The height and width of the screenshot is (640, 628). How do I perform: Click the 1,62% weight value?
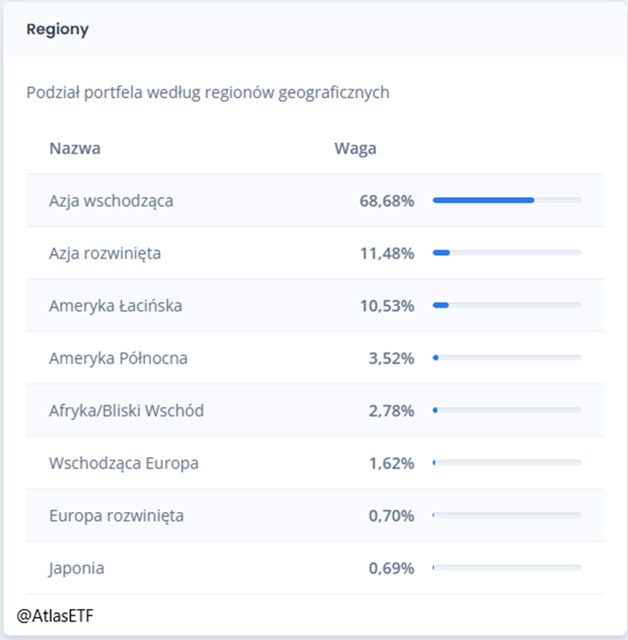[391, 463]
